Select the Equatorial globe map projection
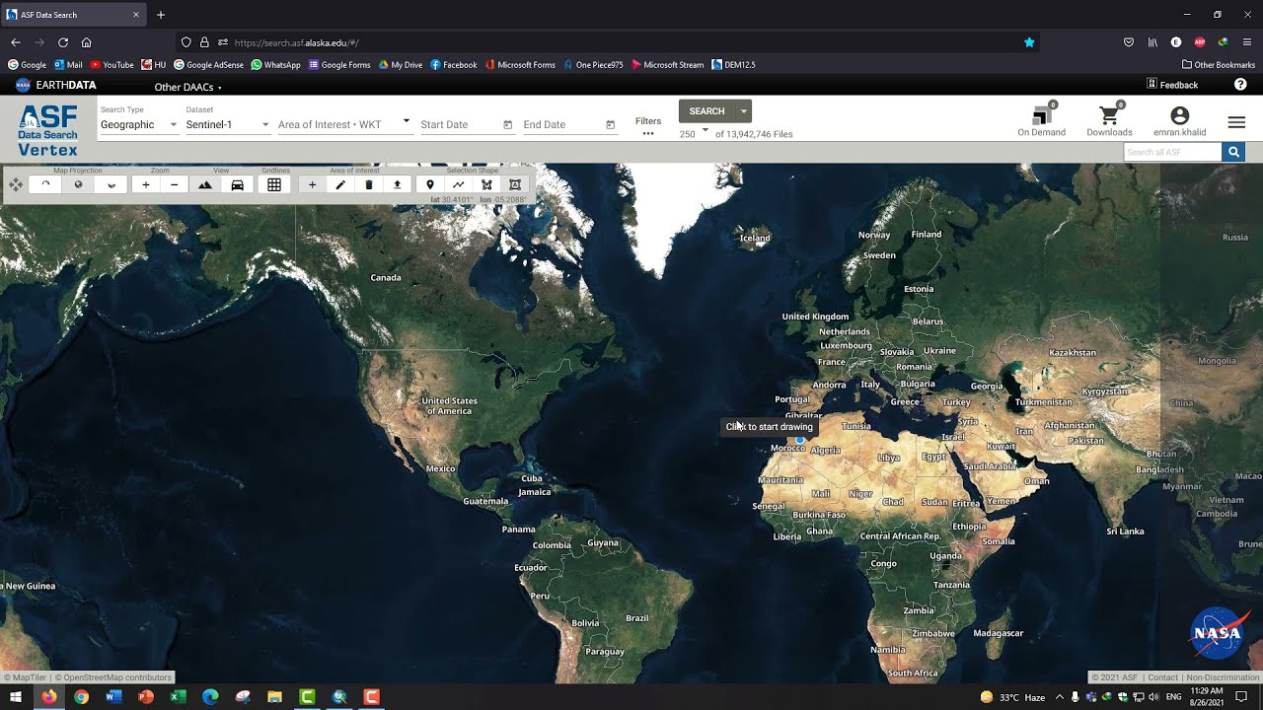This screenshot has height=710, width=1263. [x=78, y=184]
